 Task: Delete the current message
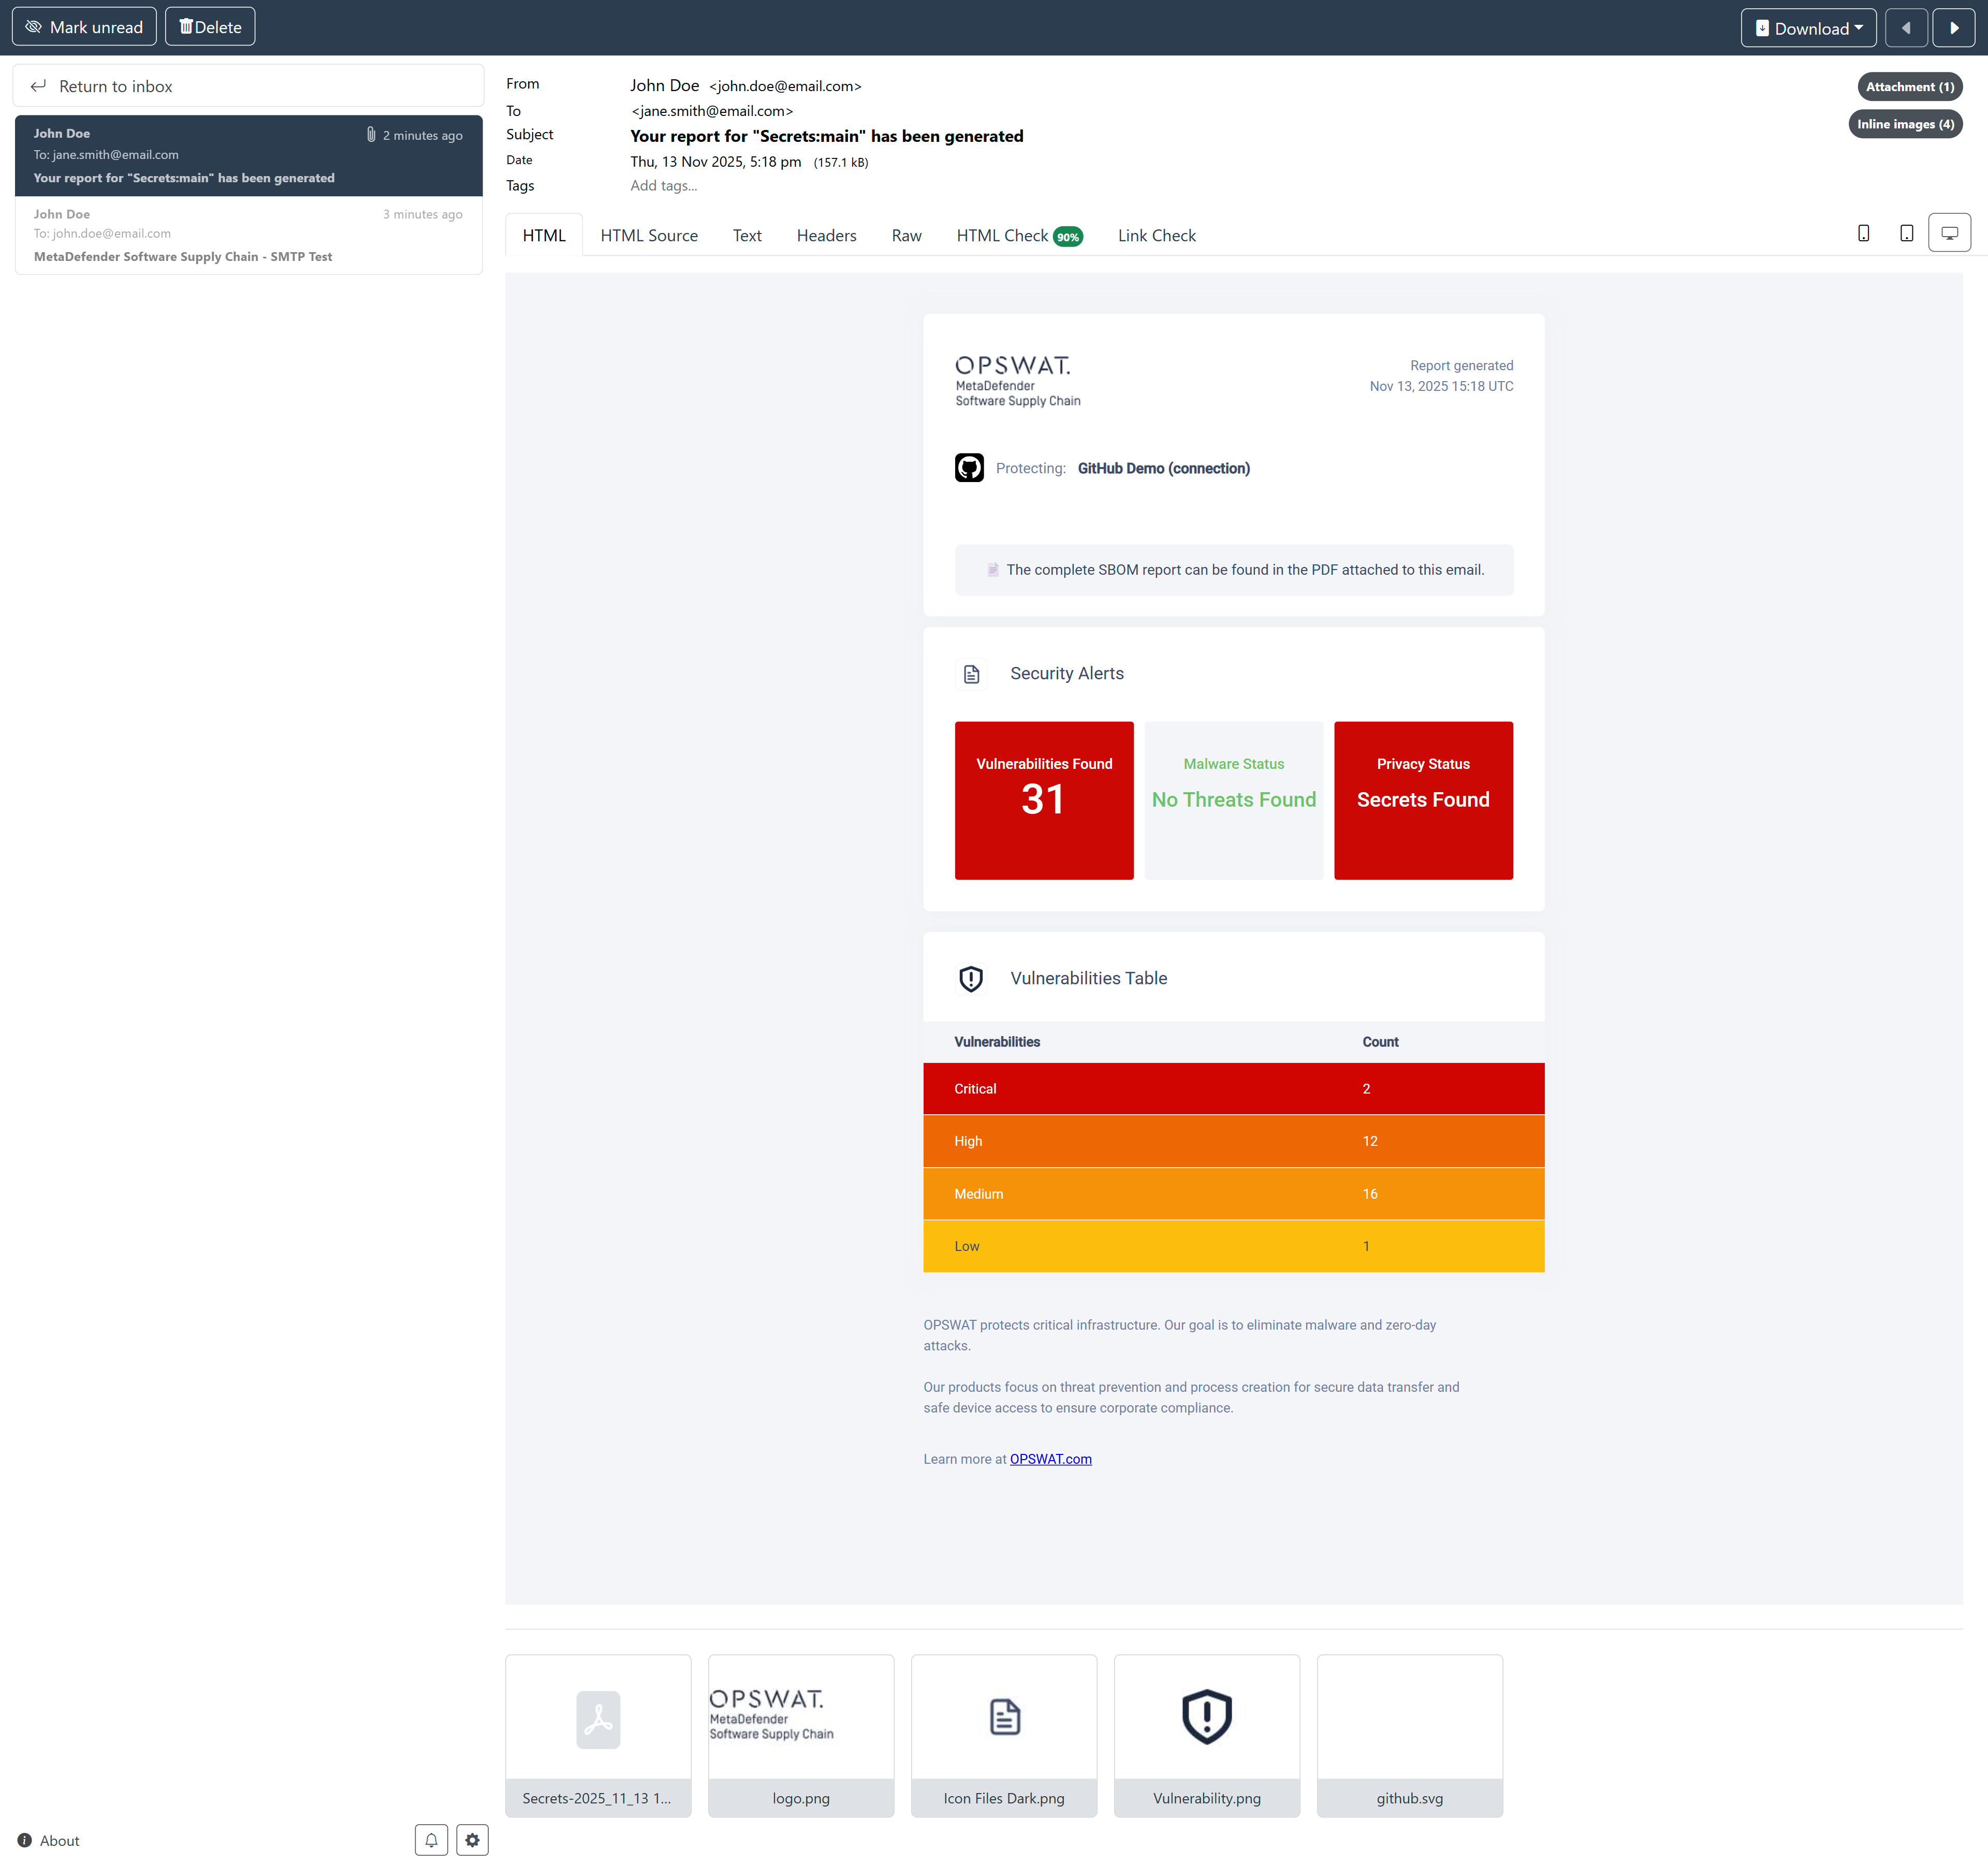click(x=210, y=27)
